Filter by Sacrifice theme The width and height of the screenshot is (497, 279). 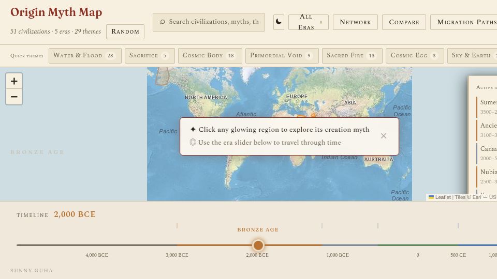pos(150,56)
